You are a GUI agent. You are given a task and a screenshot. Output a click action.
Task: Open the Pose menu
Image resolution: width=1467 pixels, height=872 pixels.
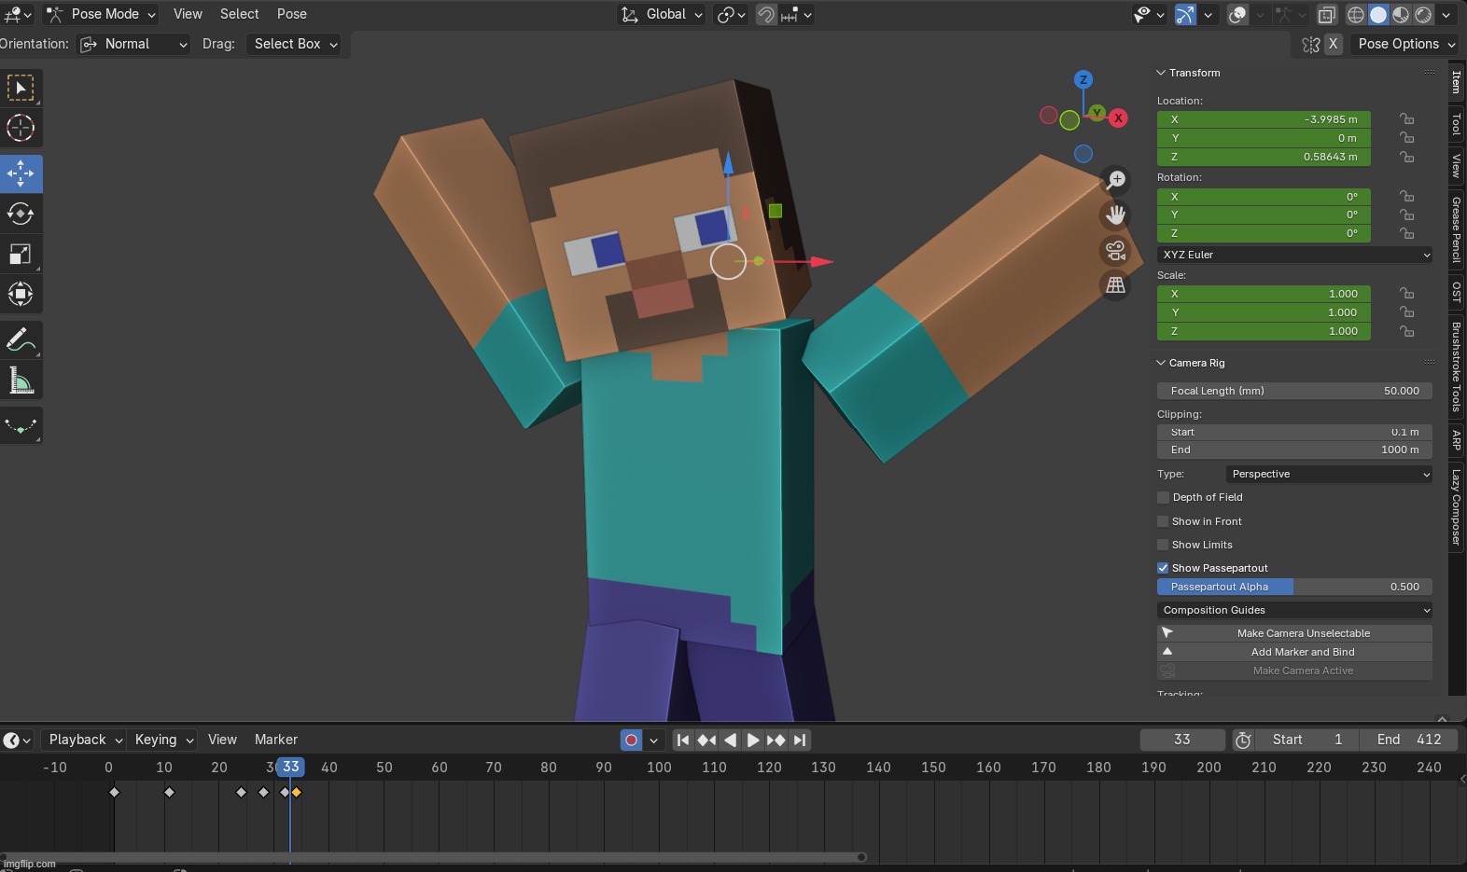291,14
